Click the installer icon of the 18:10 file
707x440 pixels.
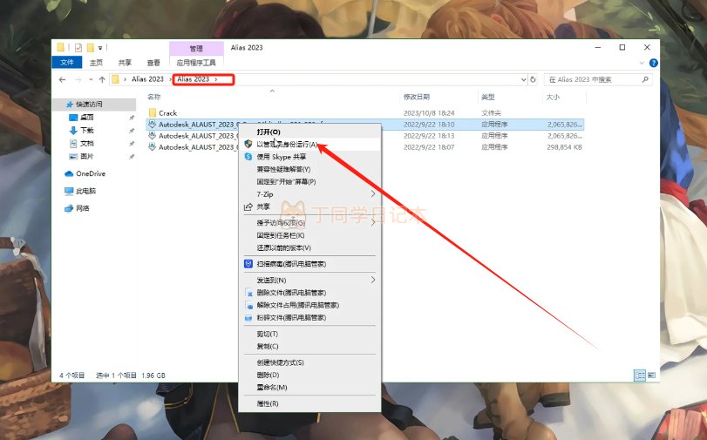pos(153,124)
